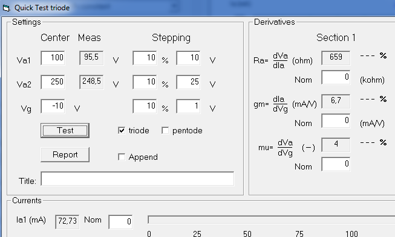Click the Va1 measured value 95,5

[x=91, y=58]
